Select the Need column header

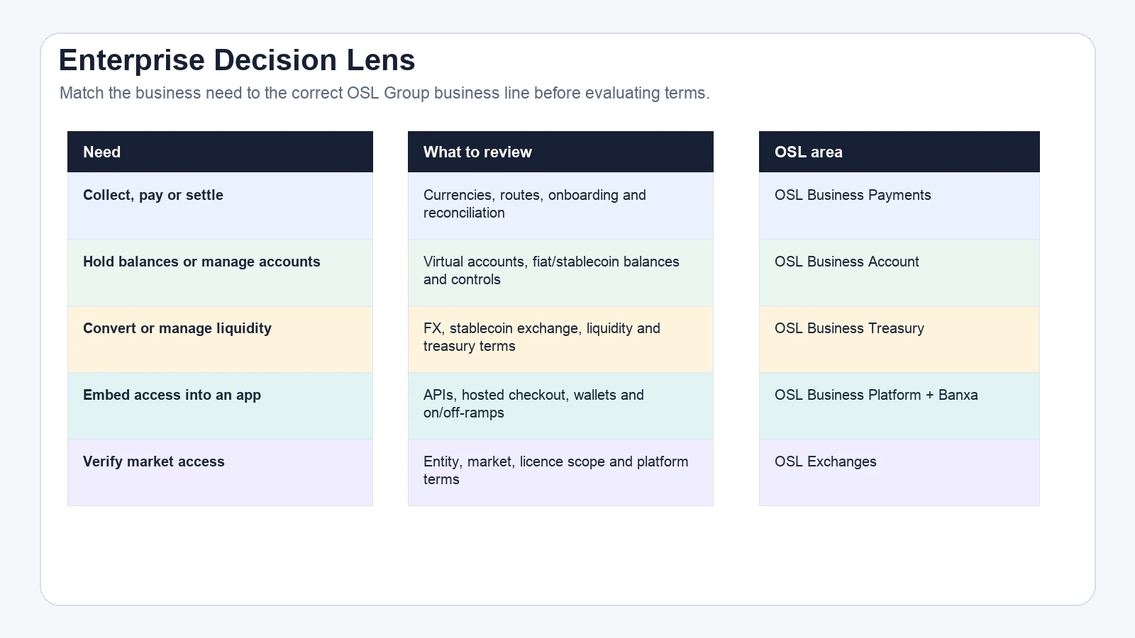(x=220, y=152)
